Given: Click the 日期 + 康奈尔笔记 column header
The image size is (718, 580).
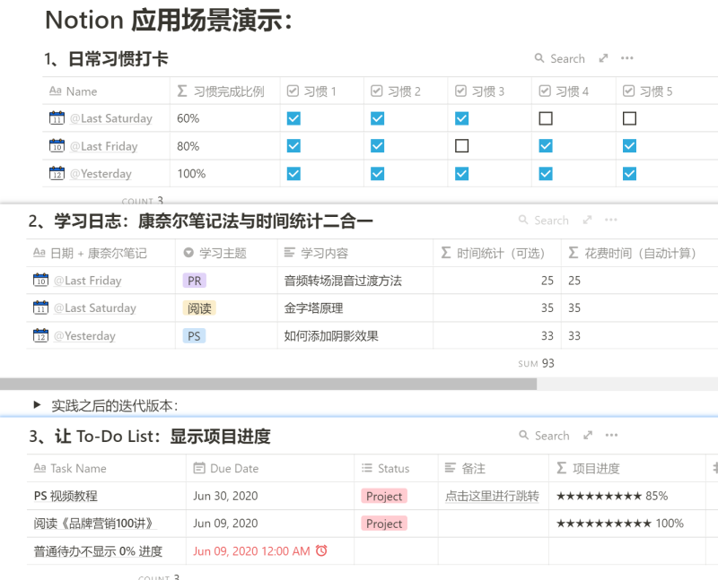Looking at the screenshot, I should click(101, 253).
